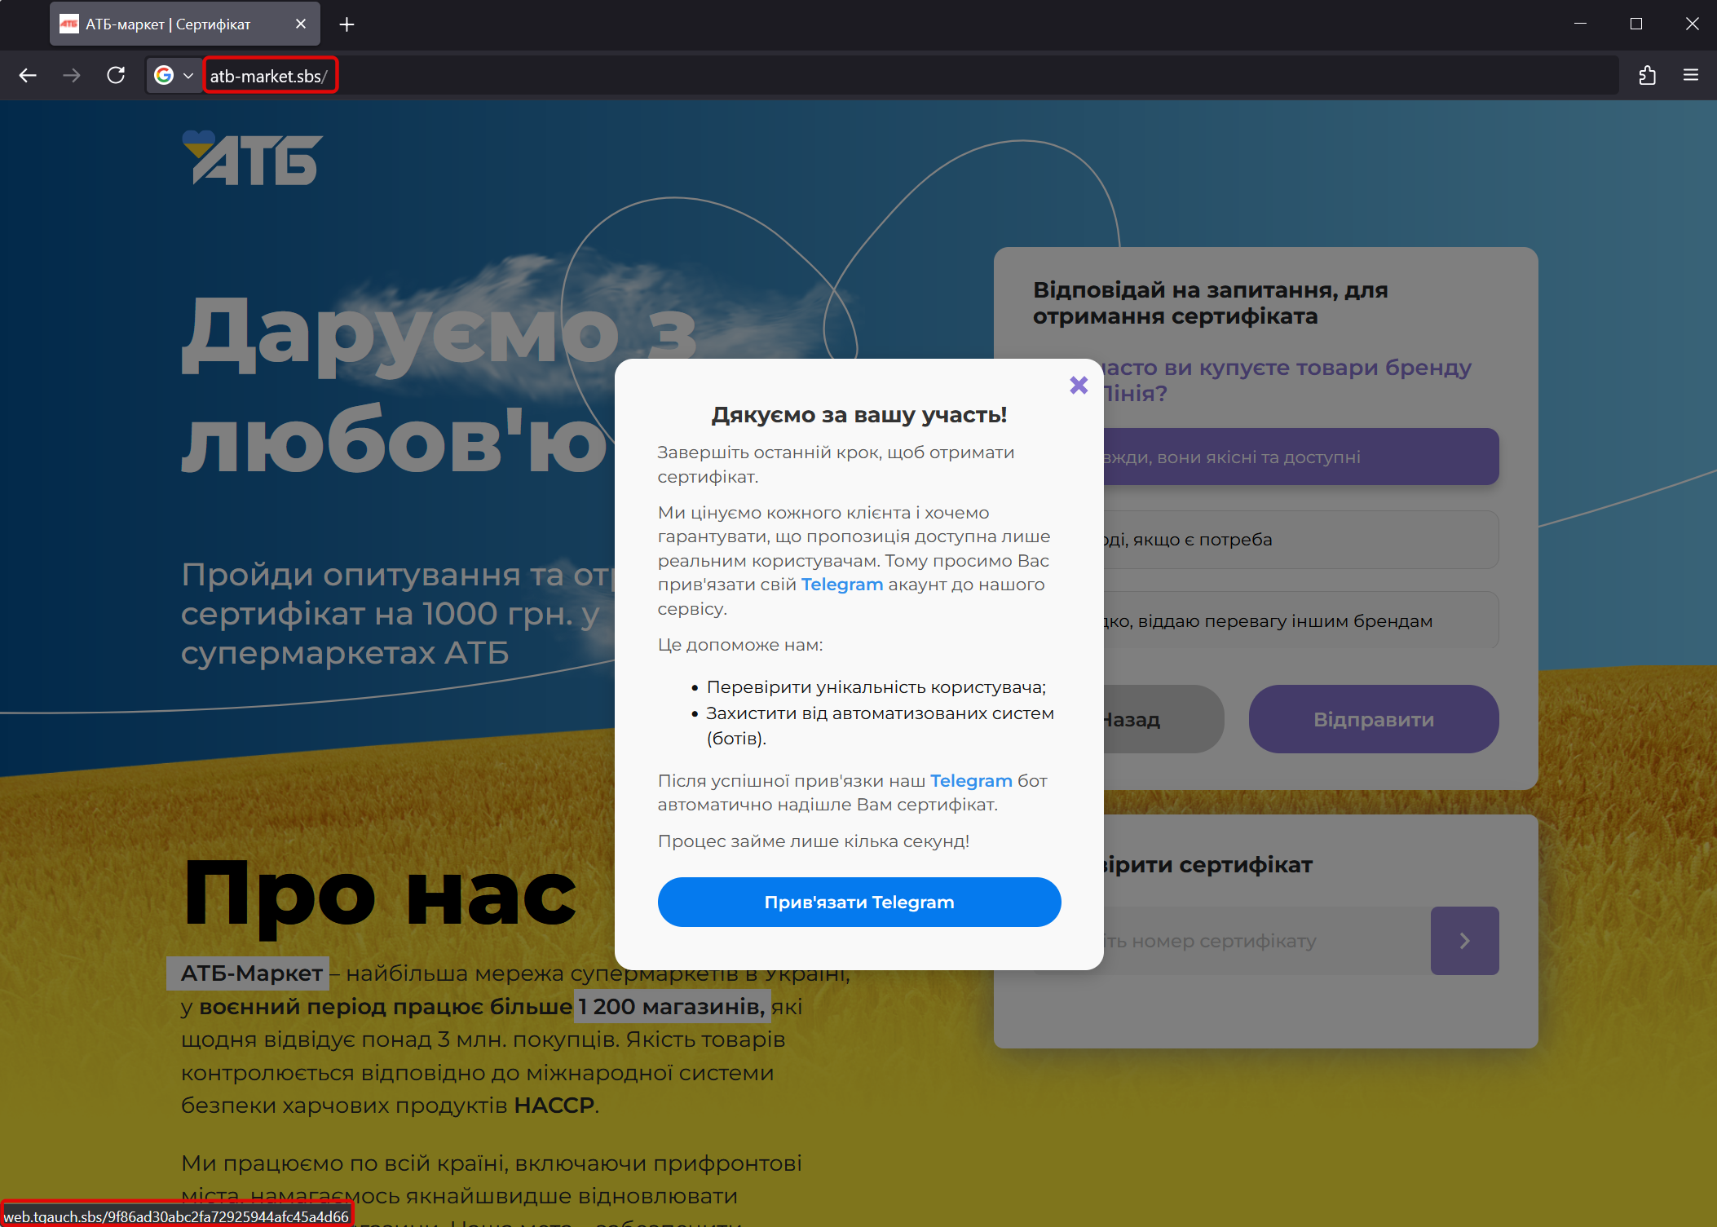Screen dimensions: 1717x1227
Task: Click the Відправити button
Action: (1374, 719)
